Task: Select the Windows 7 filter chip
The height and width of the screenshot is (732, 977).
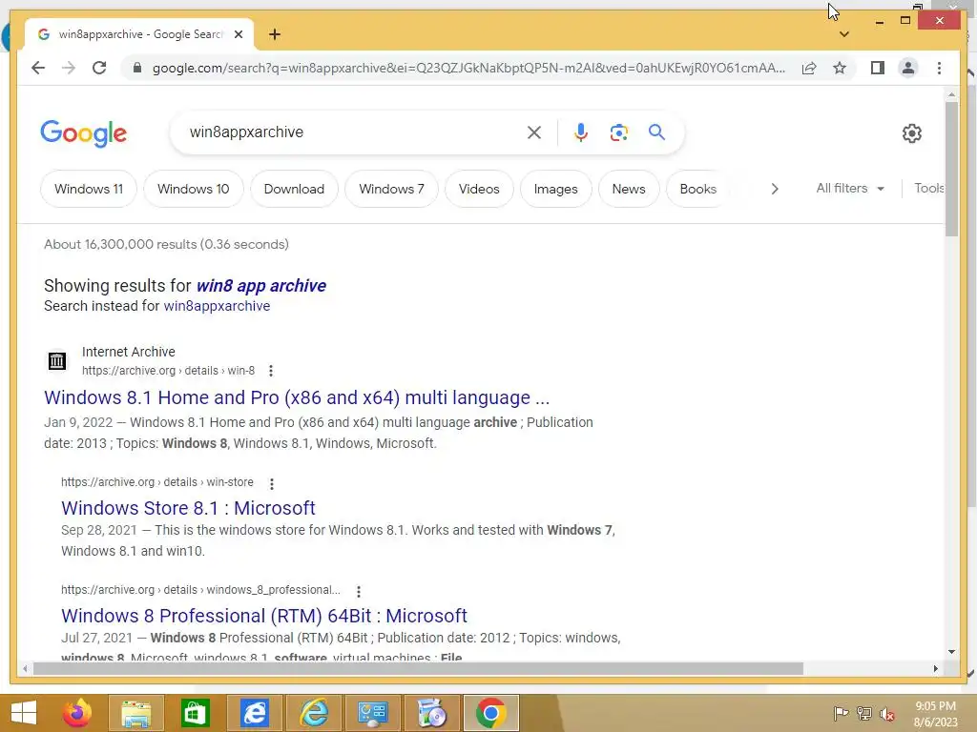Action: coord(391,189)
